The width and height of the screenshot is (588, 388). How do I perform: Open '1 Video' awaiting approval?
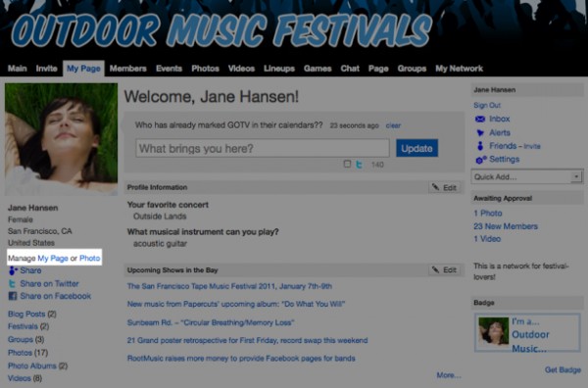tap(487, 238)
